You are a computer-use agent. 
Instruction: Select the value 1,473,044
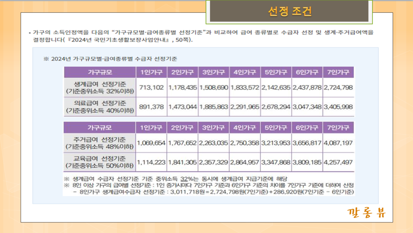coord(182,107)
